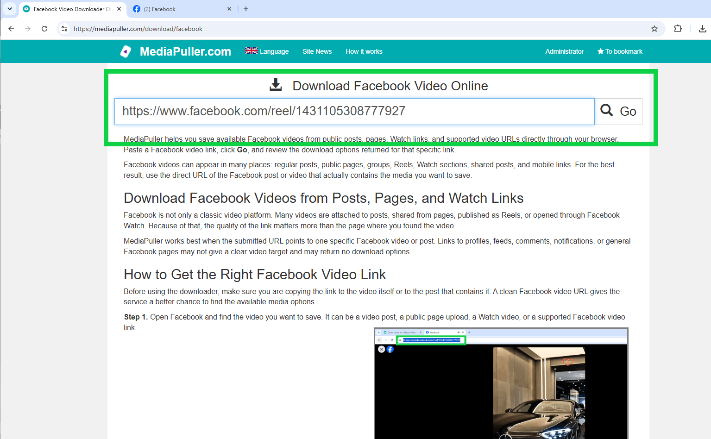Screen dimensions: 711x439
Task: Bookmark this page with the star icon
Action: pyautogui.click(x=654, y=29)
